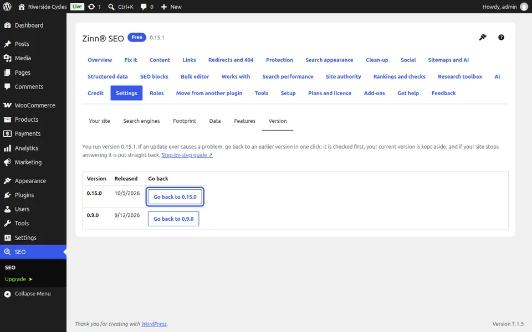Open the comments bubble in admin bar
Viewport: 532px width, 332px height.
[x=144, y=7]
